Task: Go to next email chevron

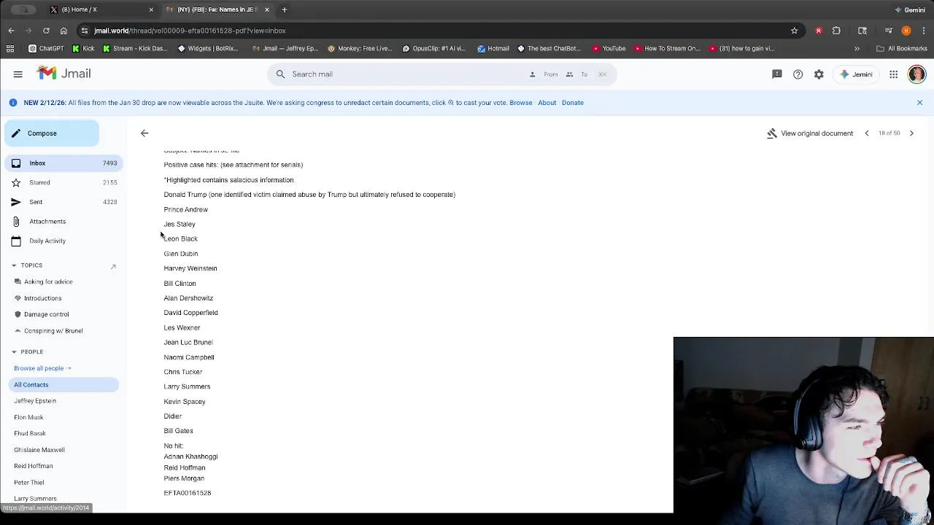Action: point(911,133)
